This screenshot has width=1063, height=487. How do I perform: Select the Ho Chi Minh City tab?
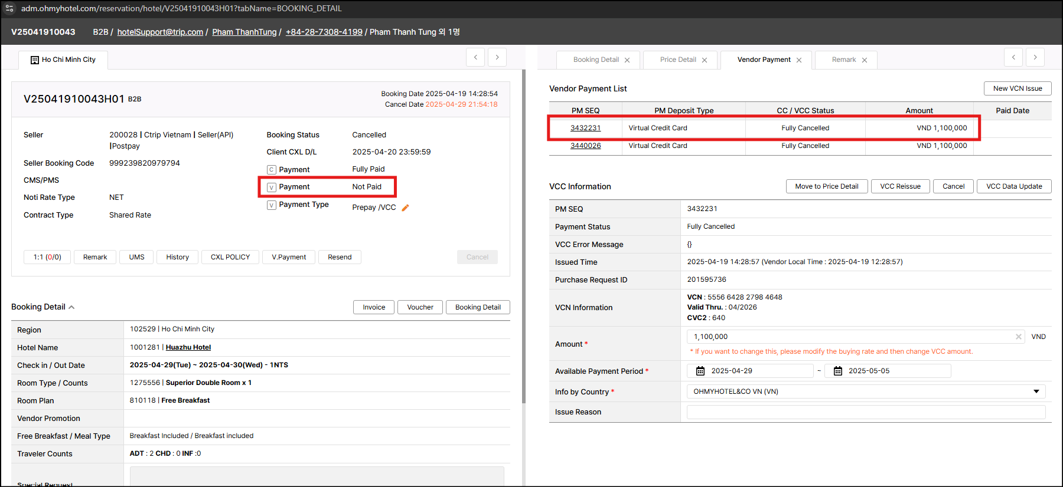click(x=63, y=60)
